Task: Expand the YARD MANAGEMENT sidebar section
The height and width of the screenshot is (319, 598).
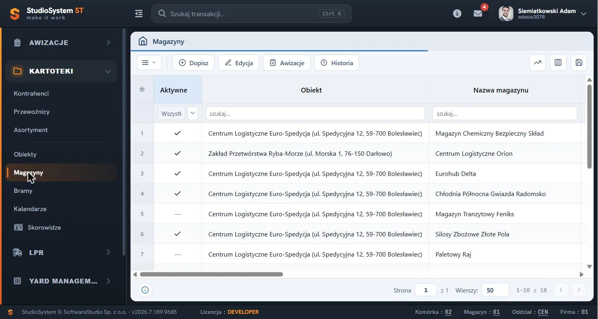Action: 108,281
